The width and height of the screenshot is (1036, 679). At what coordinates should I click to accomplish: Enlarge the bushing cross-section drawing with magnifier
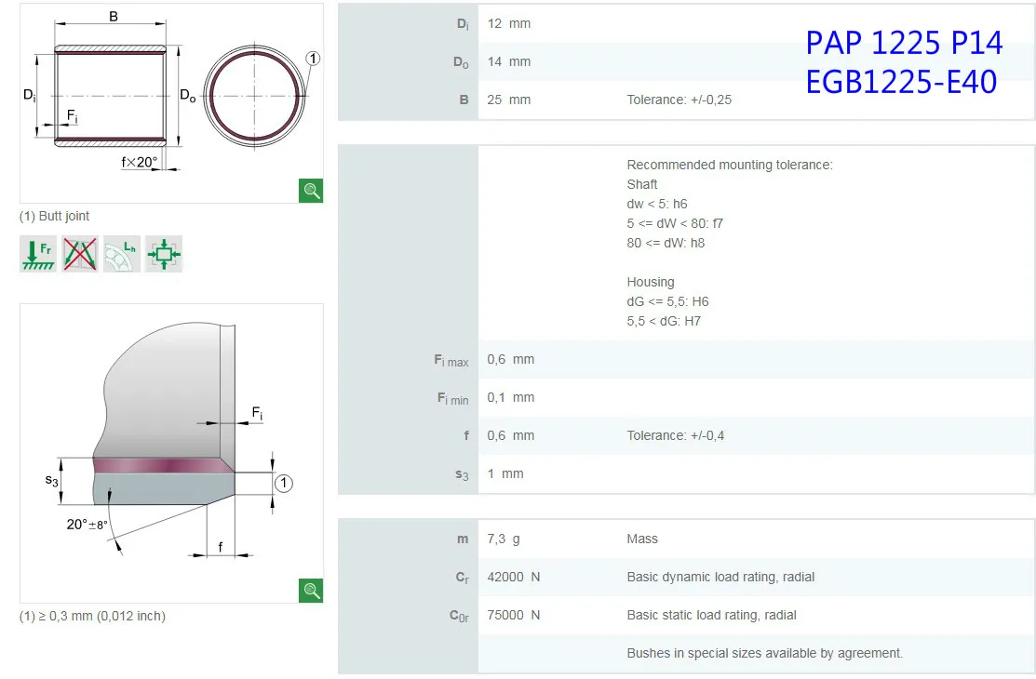pos(311,191)
